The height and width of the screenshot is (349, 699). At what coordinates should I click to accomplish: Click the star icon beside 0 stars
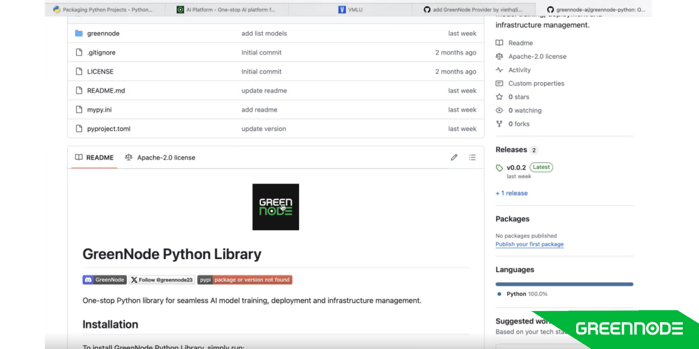coord(499,97)
